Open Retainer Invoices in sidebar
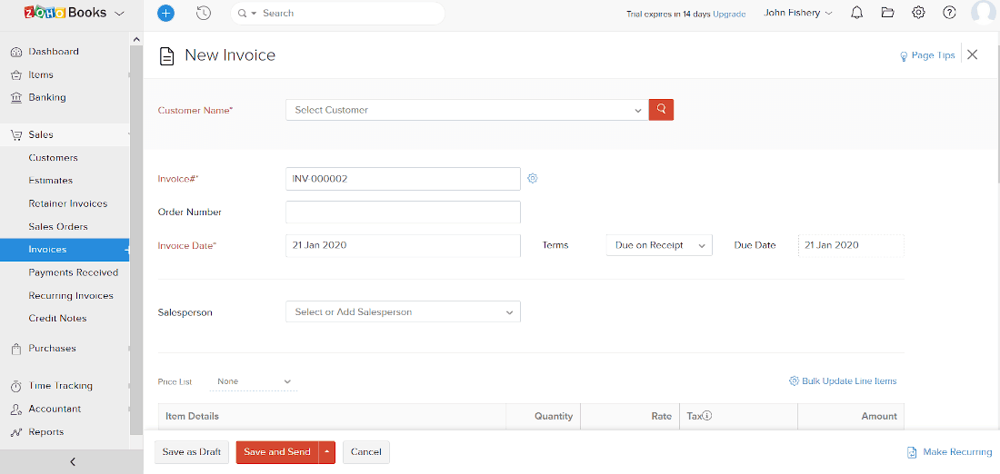 (67, 204)
